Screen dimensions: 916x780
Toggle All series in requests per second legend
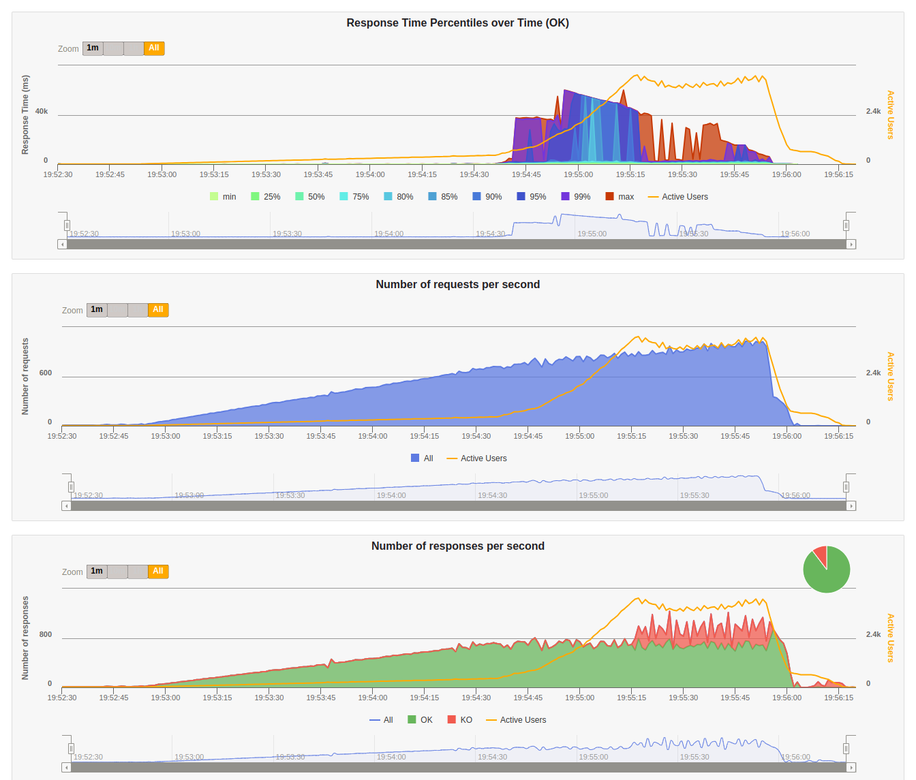[422, 458]
